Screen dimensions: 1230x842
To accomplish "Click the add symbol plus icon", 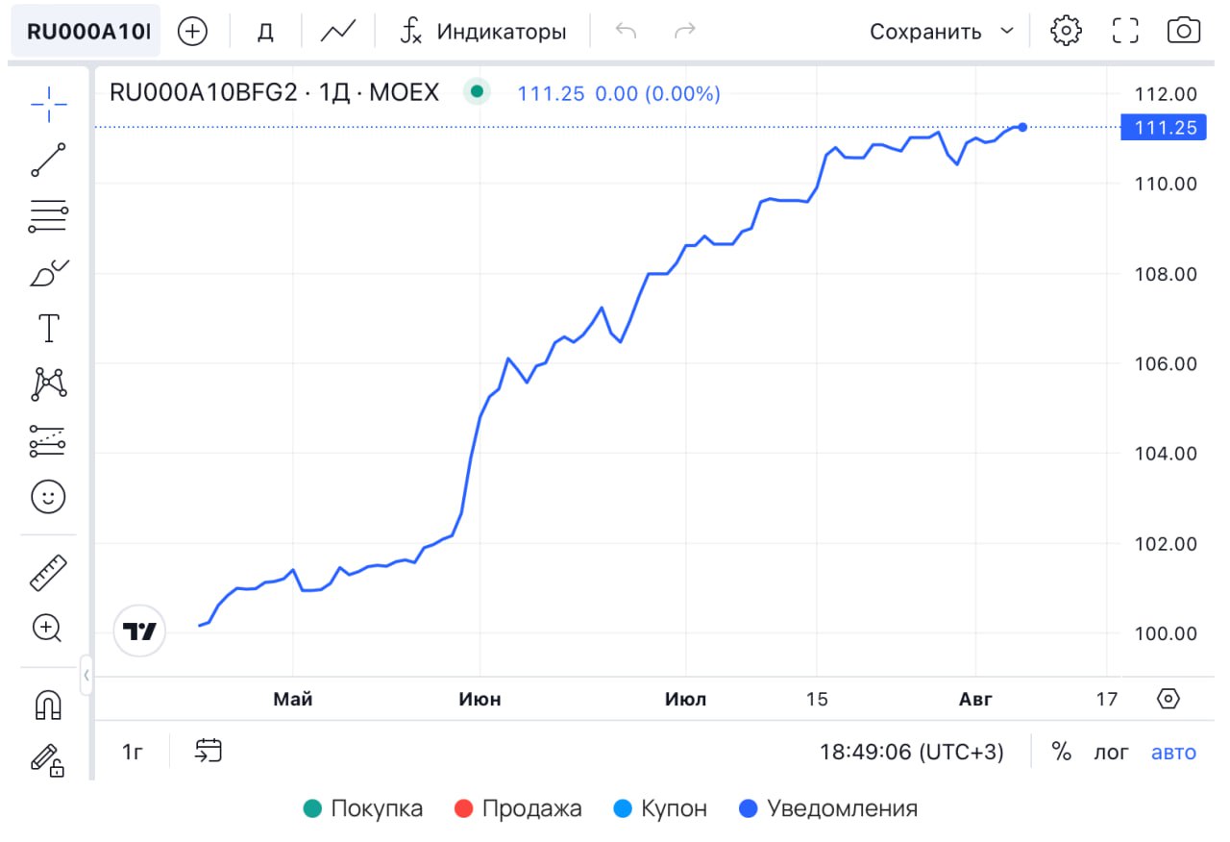I will click(193, 31).
